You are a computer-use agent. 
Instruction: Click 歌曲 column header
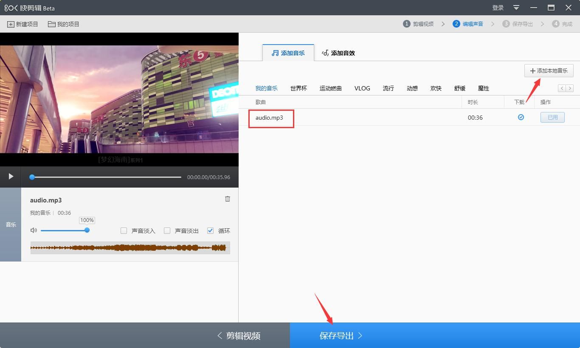(261, 102)
